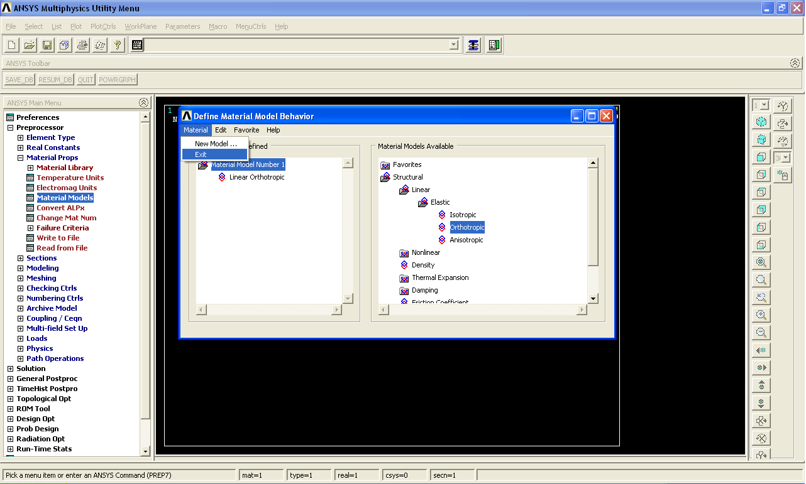Click the Pan Model Left arrow icon
This screenshot has height=484, width=806.
[x=761, y=350]
